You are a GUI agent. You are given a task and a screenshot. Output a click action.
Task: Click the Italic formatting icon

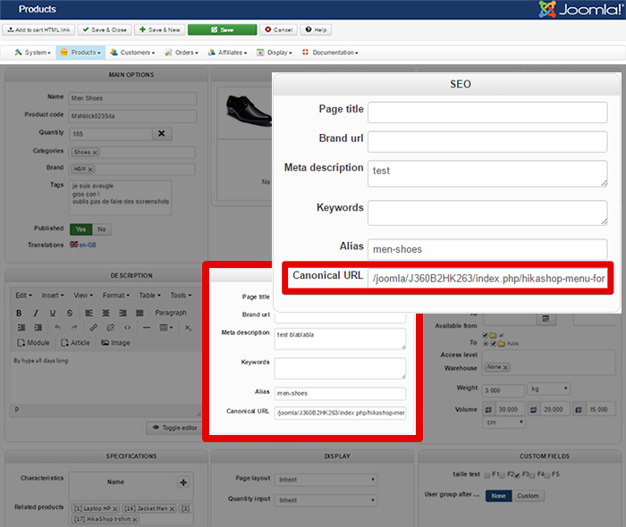(35, 313)
